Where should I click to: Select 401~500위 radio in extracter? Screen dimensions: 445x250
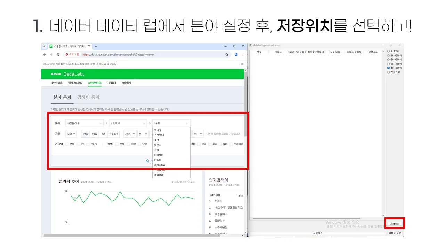[x=388, y=68]
